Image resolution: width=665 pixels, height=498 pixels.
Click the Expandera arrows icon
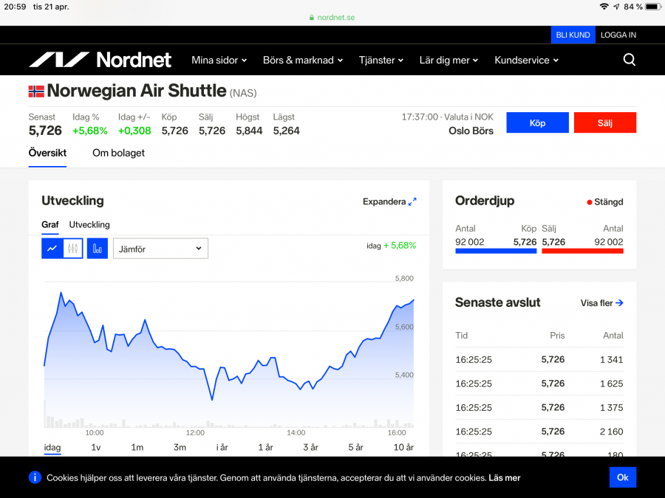412,201
